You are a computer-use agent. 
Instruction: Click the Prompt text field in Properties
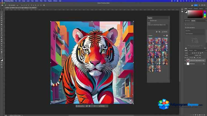point(158,27)
